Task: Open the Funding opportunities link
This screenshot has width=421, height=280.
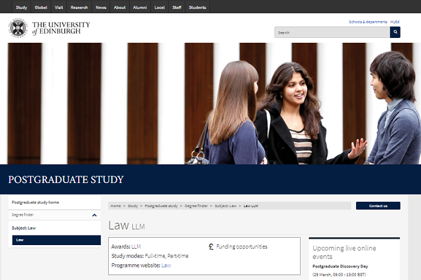Action: (x=242, y=246)
